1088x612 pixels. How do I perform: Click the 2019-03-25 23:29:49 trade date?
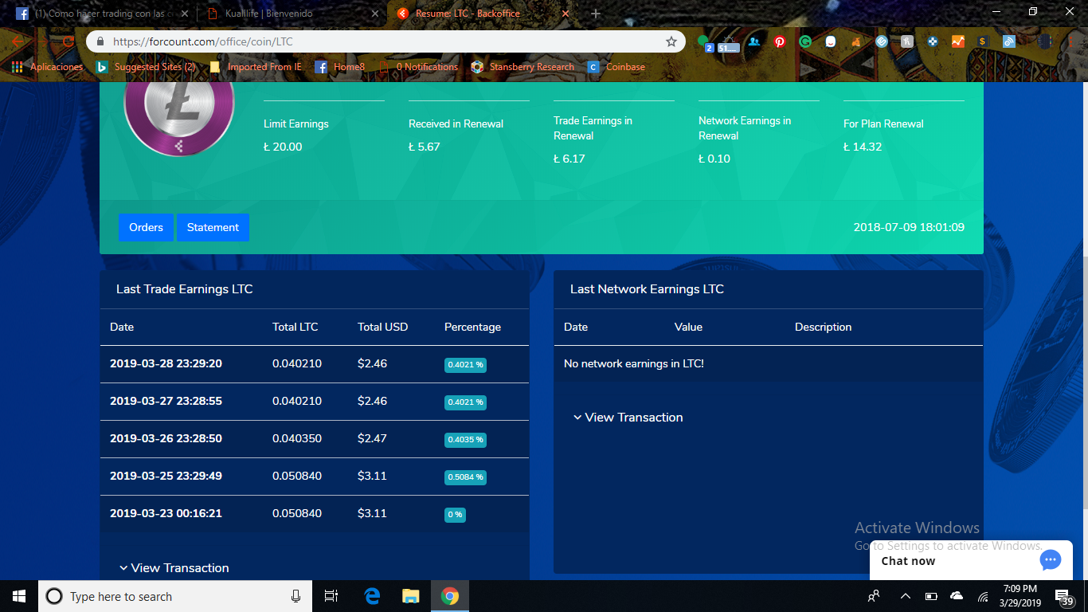tap(166, 477)
